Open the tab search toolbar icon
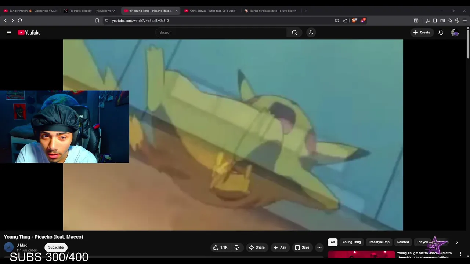The image size is (470, 264). [x=416, y=21]
